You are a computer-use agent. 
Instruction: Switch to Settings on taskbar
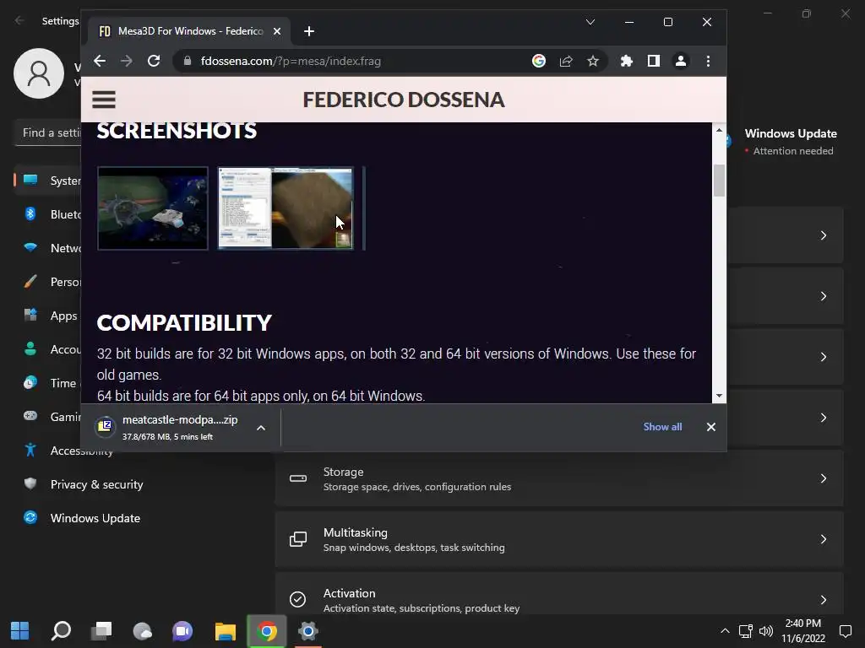coord(307,631)
